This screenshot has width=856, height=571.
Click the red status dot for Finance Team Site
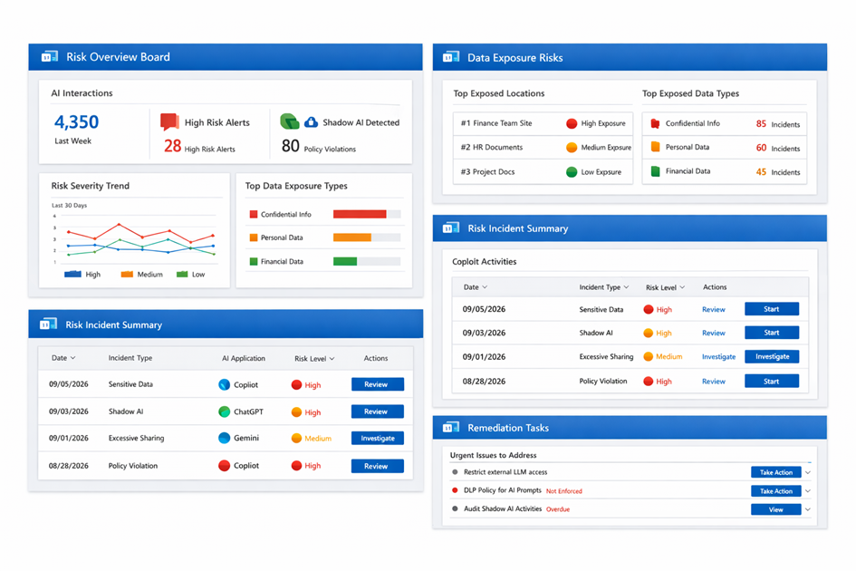pyautogui.click(x=572, y=123)
